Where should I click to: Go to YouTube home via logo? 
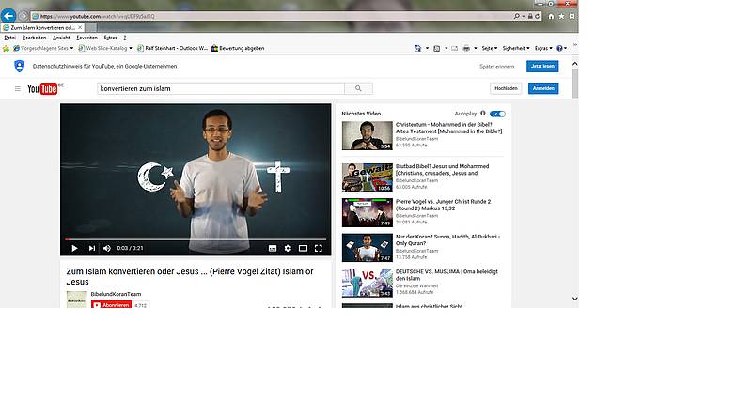(x=42, y=88)
